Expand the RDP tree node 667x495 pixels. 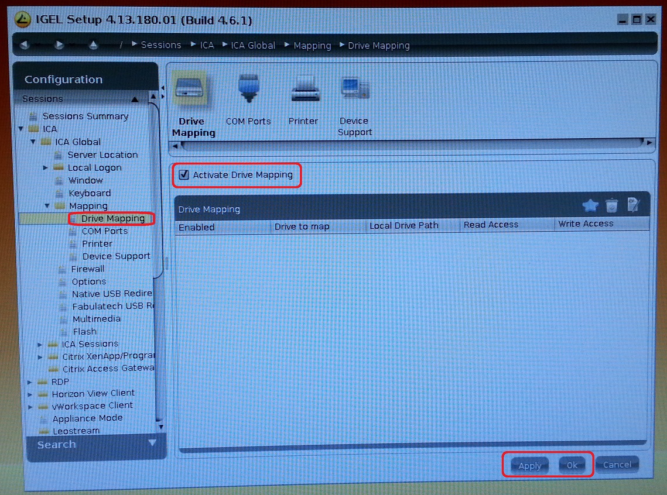coord(29,382)
